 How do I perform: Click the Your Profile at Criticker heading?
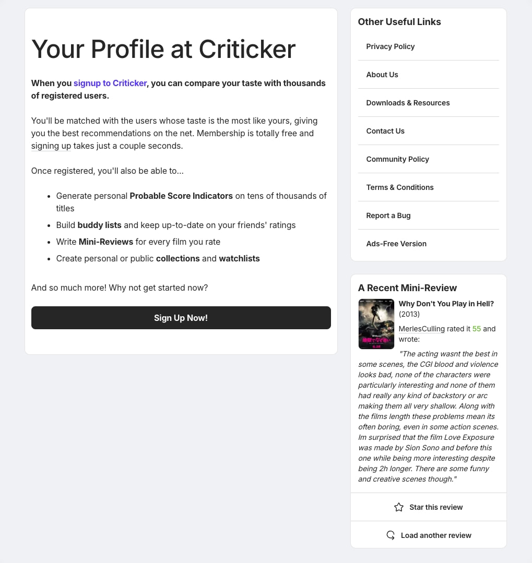tap(163, 49)
